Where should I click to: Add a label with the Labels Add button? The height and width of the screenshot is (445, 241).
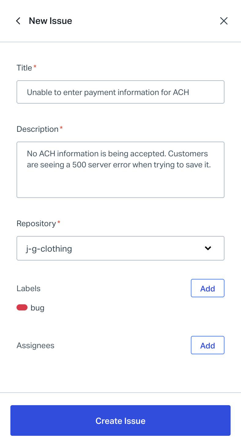207,288
